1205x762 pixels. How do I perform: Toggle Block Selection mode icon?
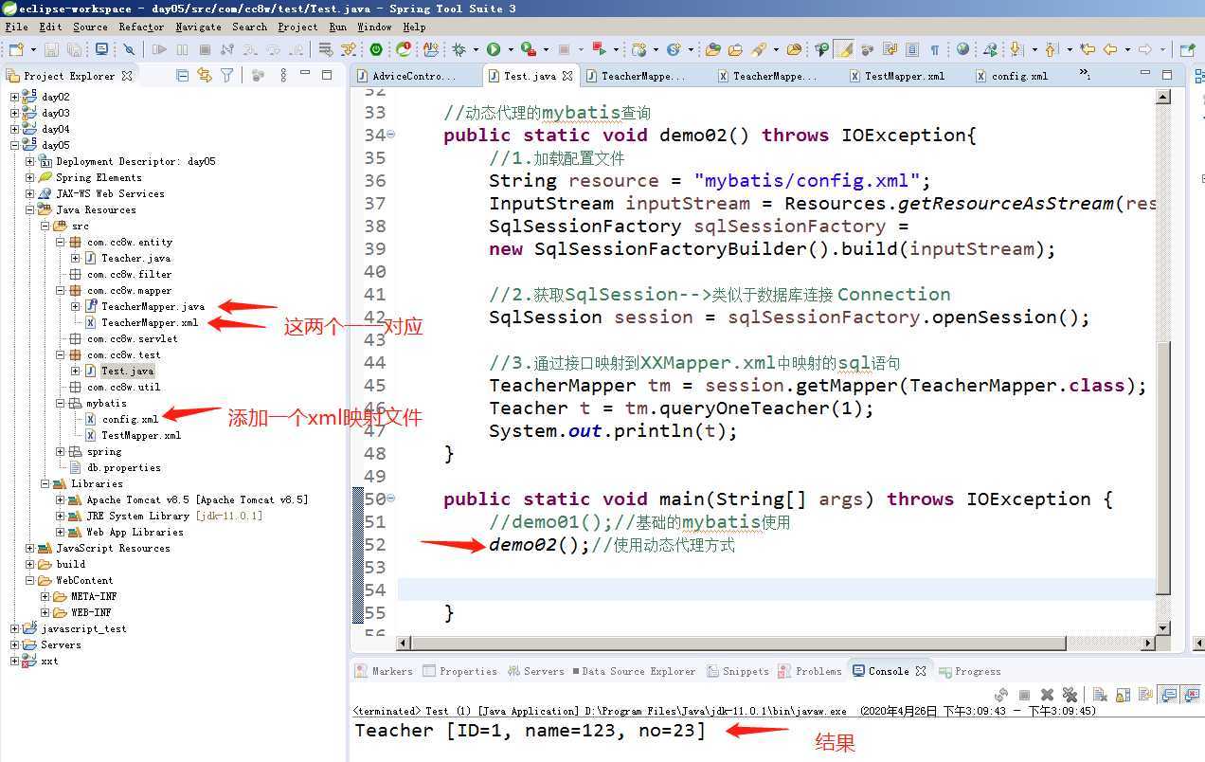click(x=912, y=49)
